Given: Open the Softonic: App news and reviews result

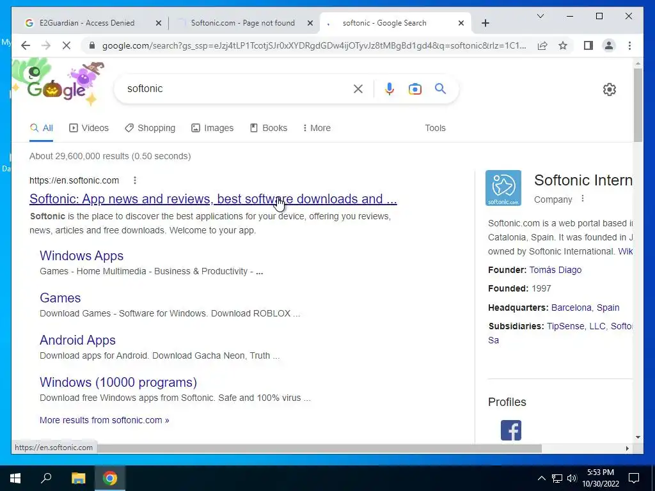Looking at the screenshot, I should tap(213, 199).
